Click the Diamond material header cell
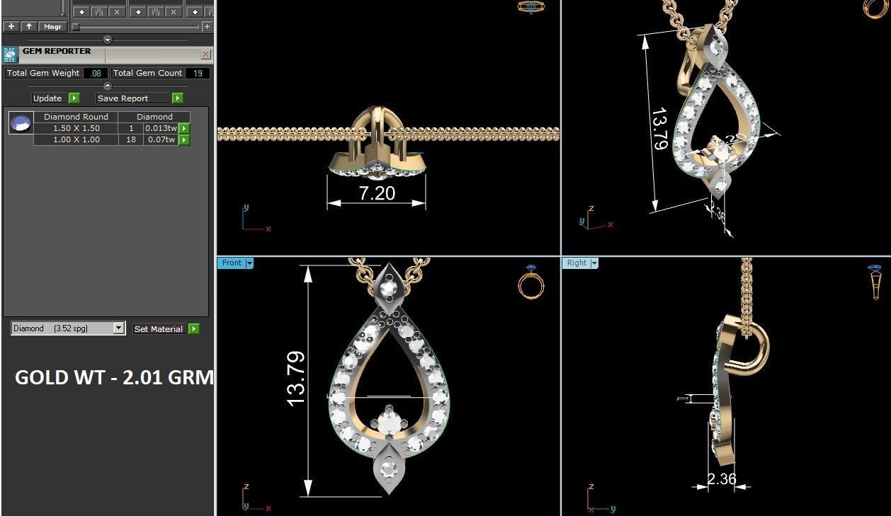Screen dimensions: 891x516 click(x=154, y=117)
